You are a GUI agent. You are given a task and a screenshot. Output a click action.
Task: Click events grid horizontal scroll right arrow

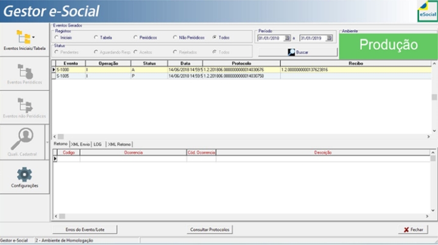(428, 137)
